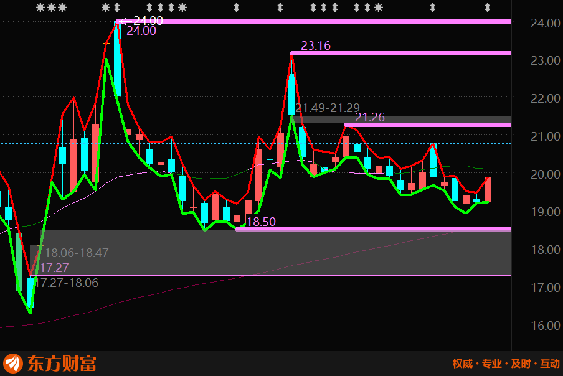Click the 21.00 price axis tick
Viewport: 563px width, 376px height.
[x=546, y=136]
